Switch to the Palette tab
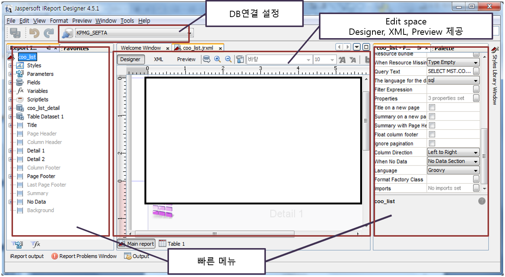This screenshot has height=277, width=505. tap(445, 48)
